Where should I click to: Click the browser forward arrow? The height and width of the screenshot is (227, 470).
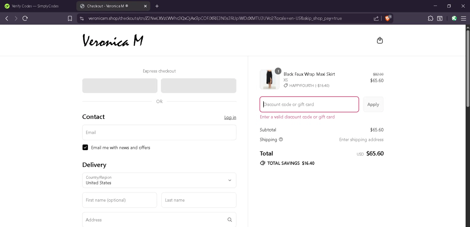click(x=16, y=18)
